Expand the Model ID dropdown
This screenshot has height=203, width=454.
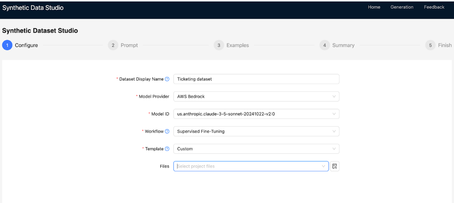pos(256,114)
